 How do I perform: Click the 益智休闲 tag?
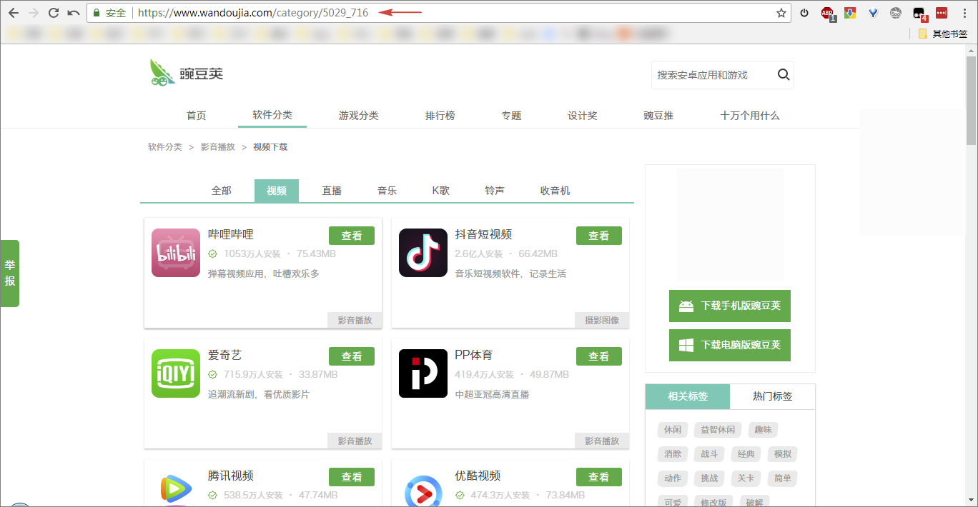tap(718, 430)
